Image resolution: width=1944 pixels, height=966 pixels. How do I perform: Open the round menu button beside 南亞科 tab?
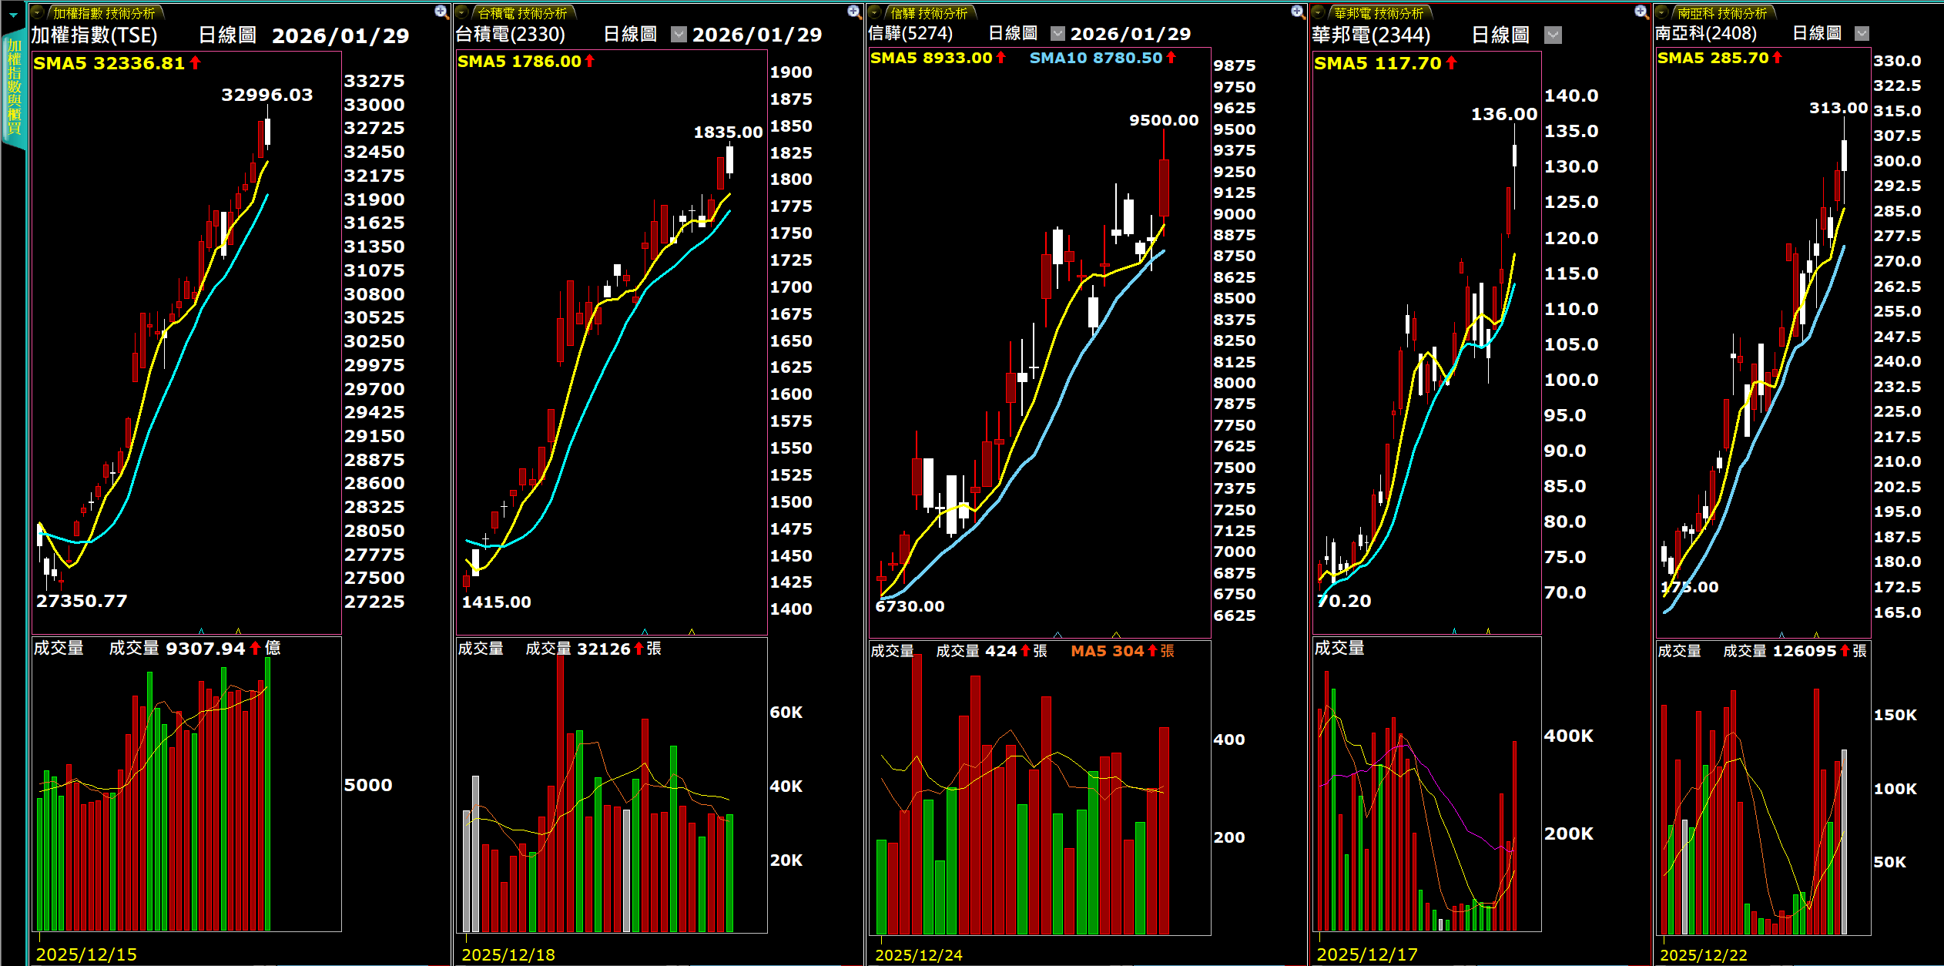click(1662, 13)
